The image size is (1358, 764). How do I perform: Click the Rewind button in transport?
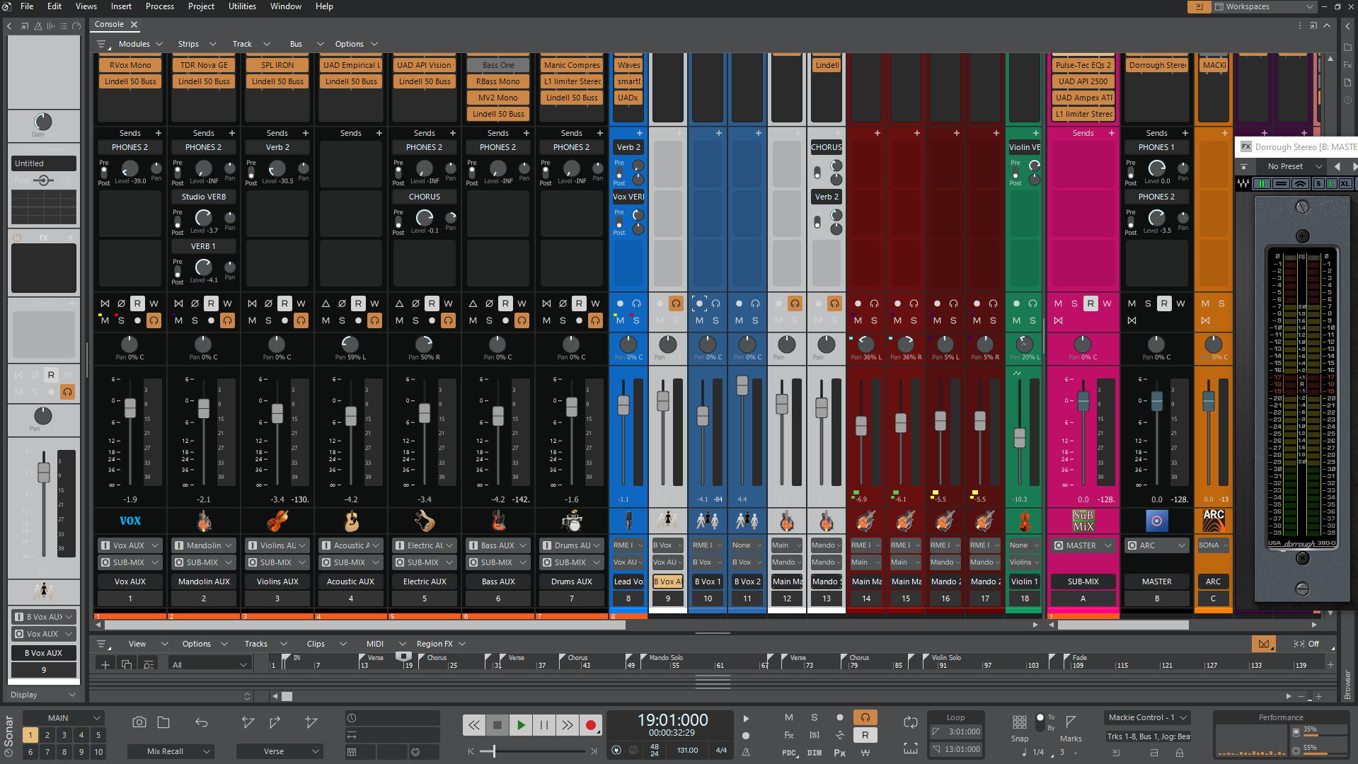point(474,724)
